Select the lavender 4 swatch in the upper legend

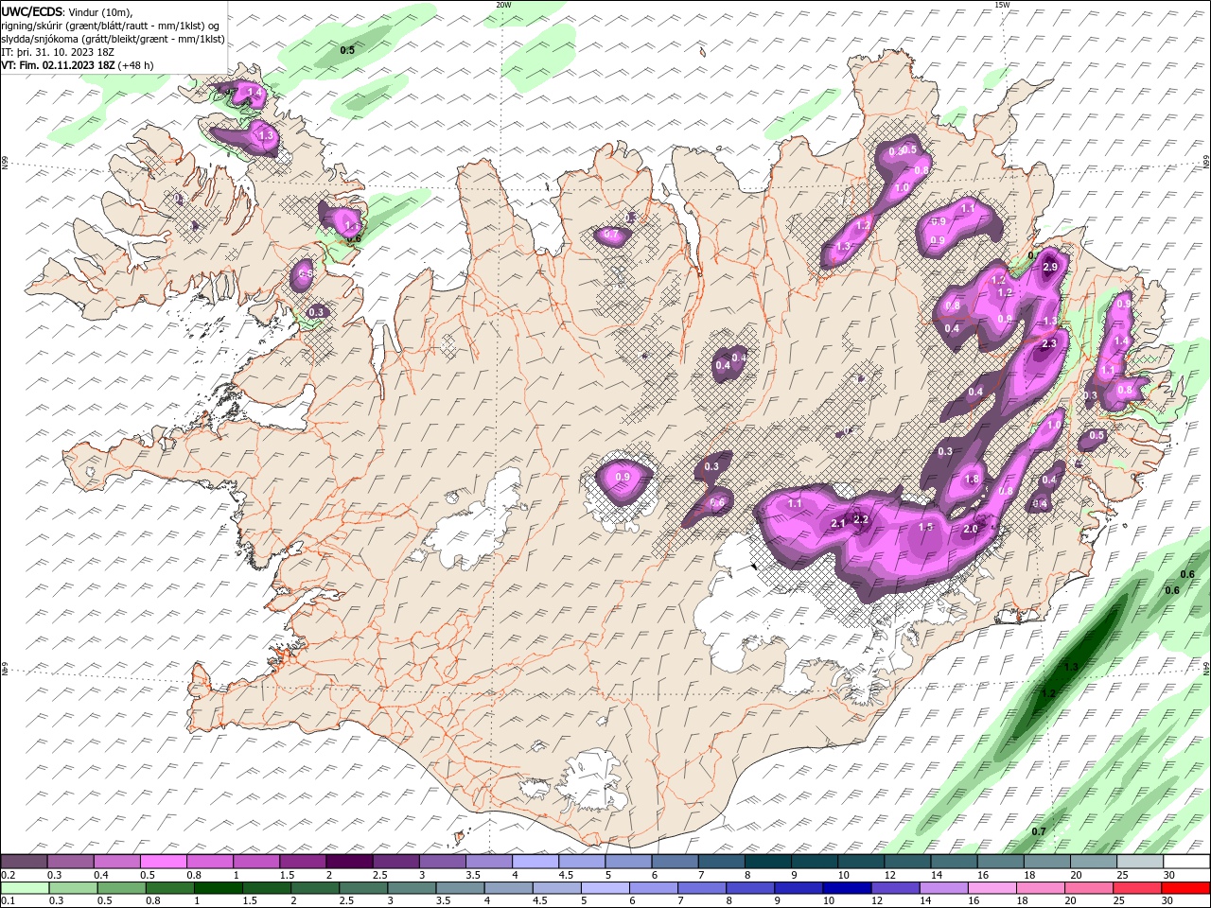pyautogui.click(x=535, y=862)
